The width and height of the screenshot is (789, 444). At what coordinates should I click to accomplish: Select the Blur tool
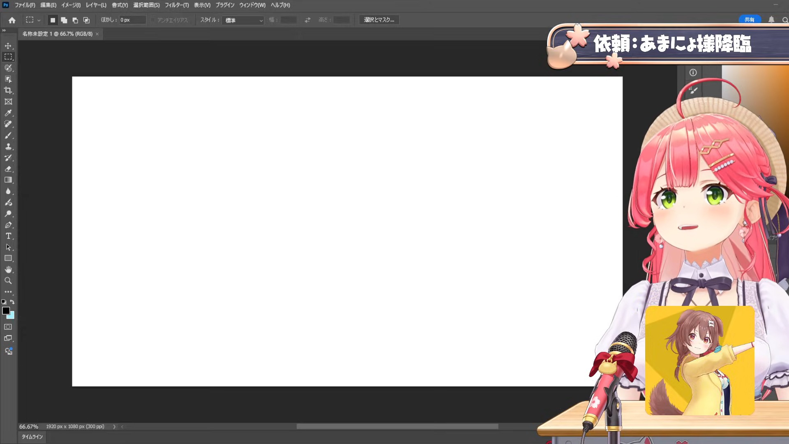tap(8, 191)
